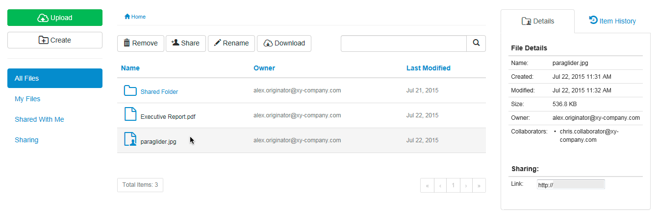Click page number 1 in pagination

[453, 185]
